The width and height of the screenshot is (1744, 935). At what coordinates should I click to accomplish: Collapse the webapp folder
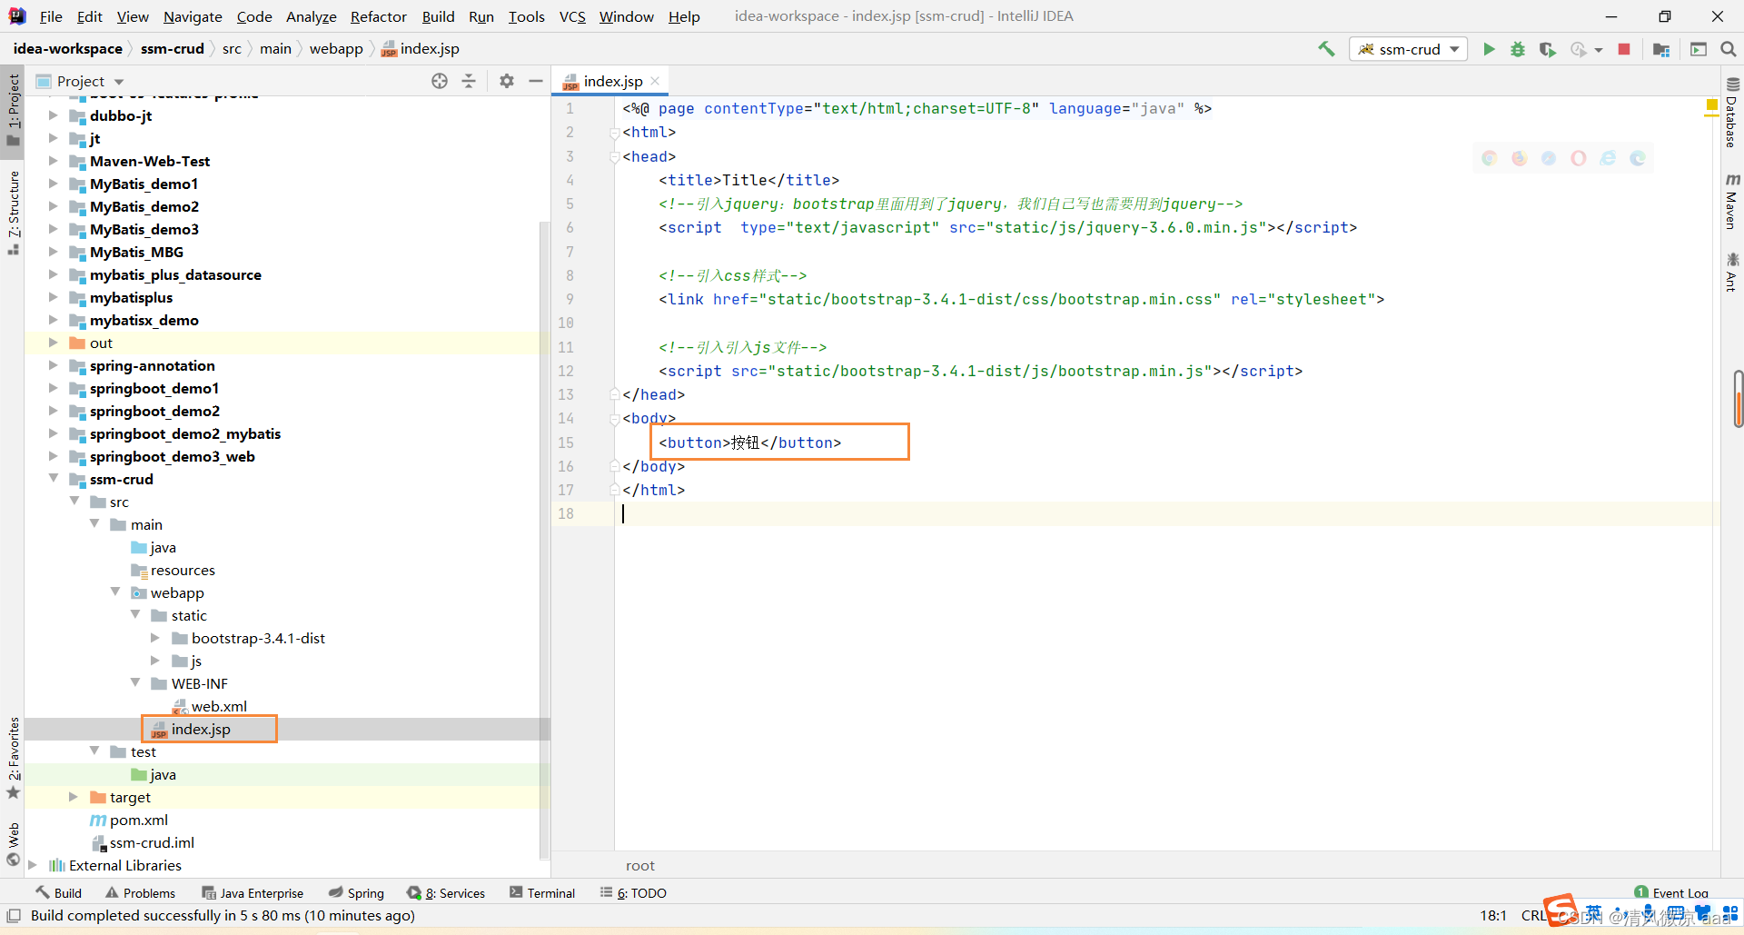point(115,592)
